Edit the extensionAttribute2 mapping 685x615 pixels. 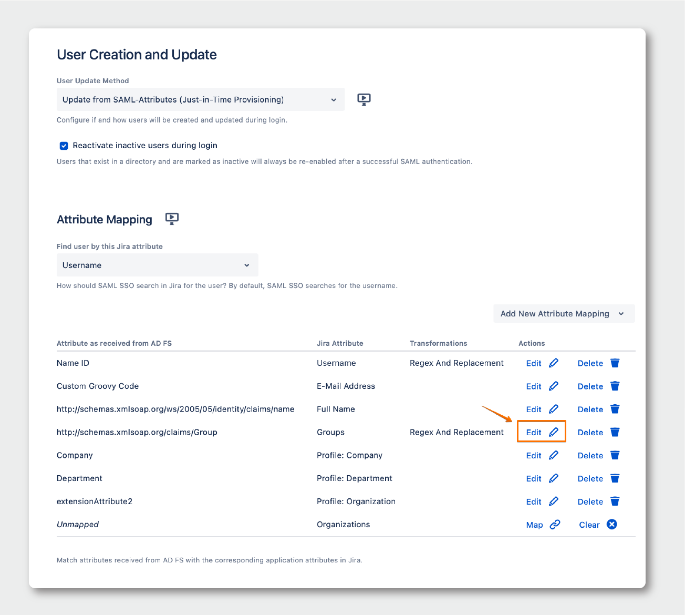point(534,502)
